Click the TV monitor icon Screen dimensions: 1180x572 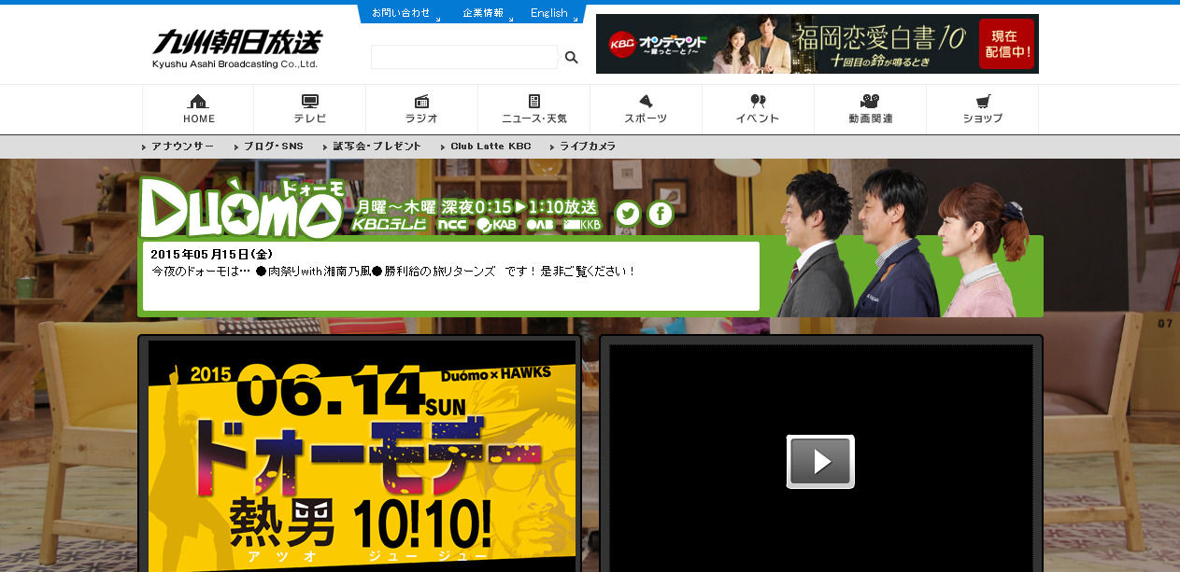tap(310, 101)
